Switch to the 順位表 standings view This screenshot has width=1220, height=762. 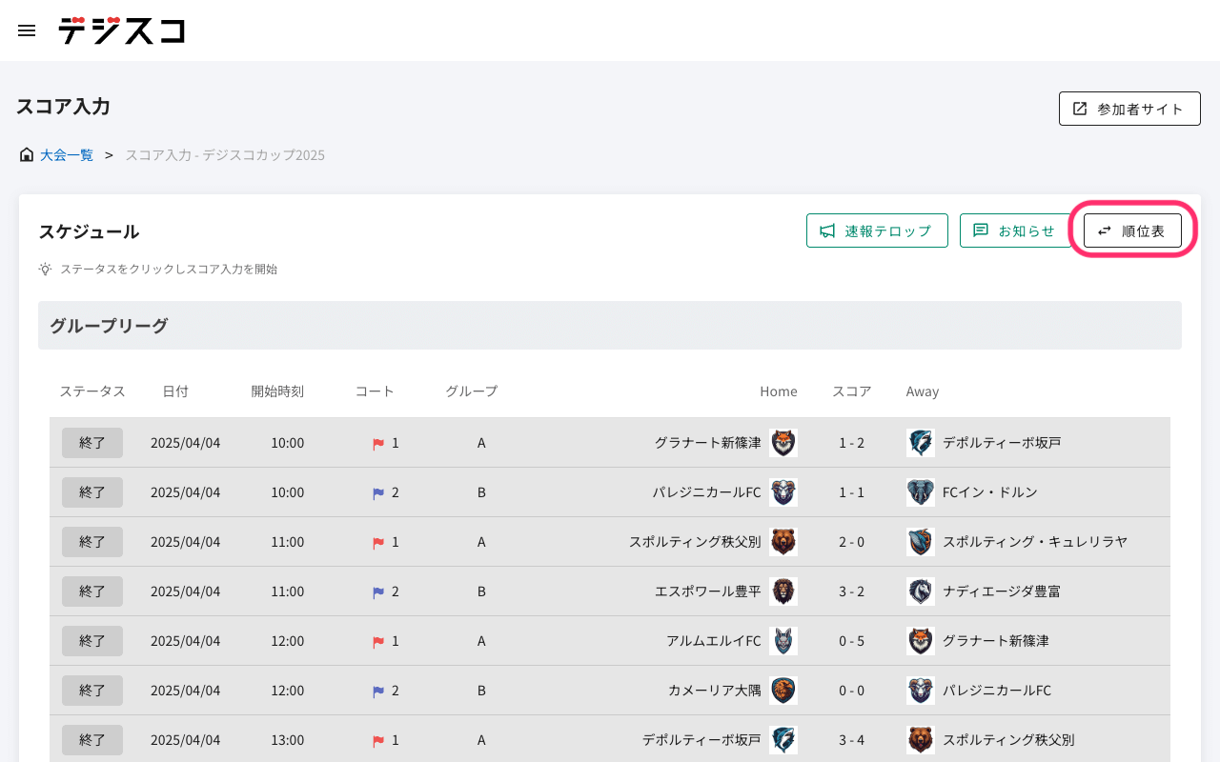[x=1132, y=231]
